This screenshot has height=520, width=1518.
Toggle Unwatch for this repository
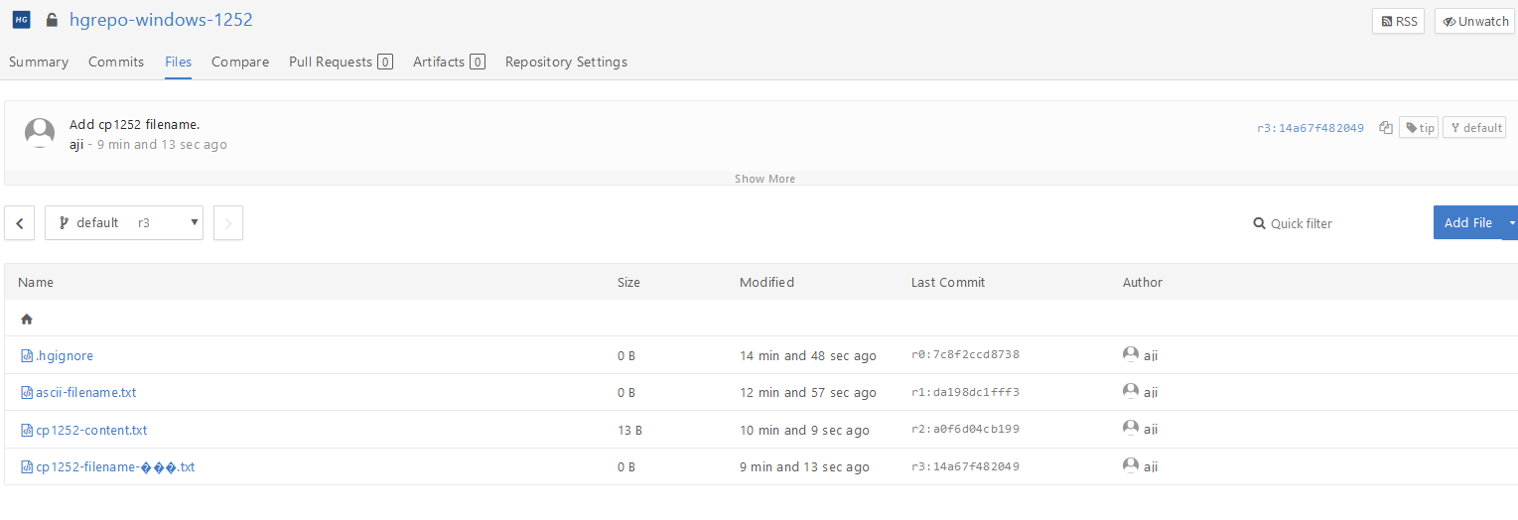[1474, 21]
